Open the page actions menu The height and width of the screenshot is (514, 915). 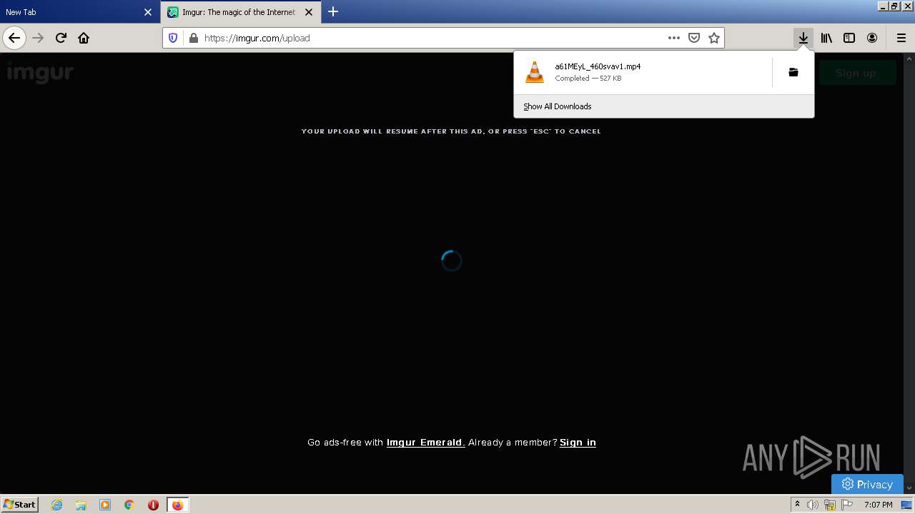674,38
